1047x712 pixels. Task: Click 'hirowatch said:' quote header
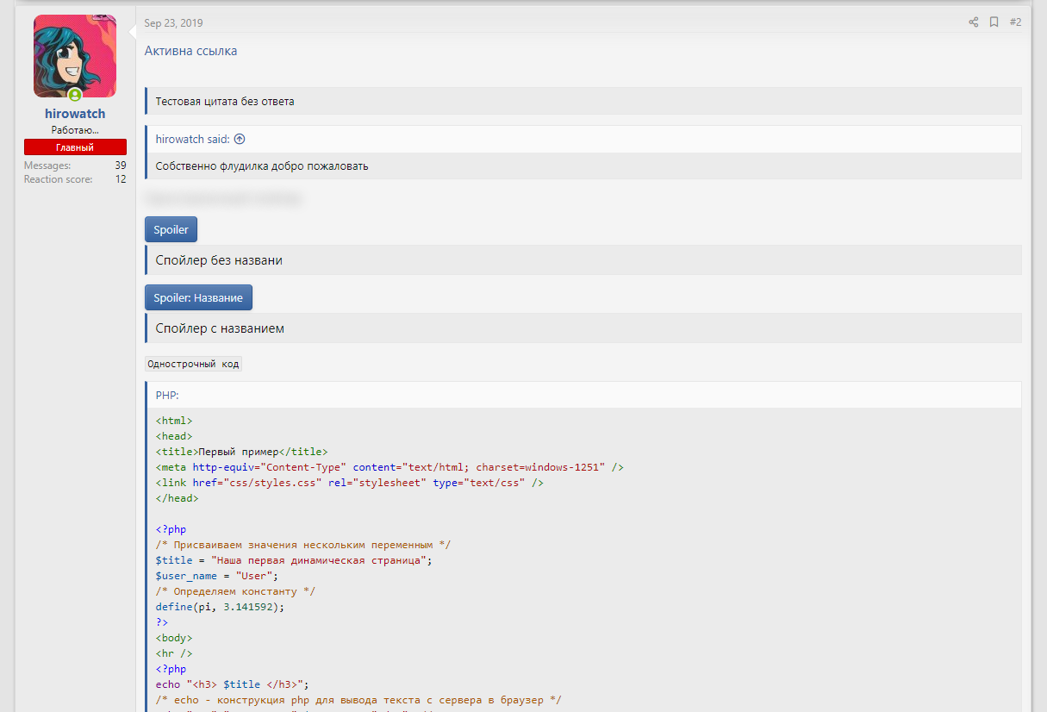tap(192, 139)
